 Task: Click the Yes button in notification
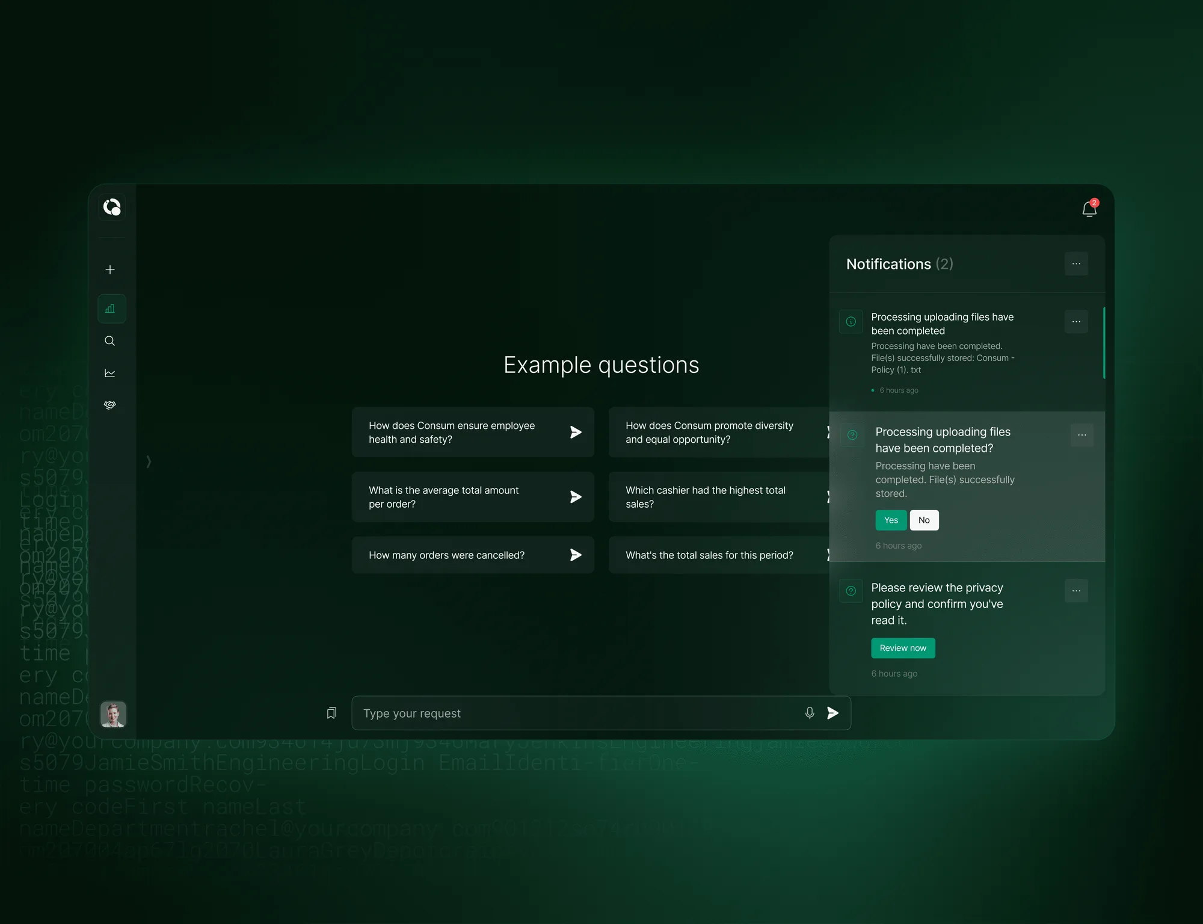click(x=891, y=520)
